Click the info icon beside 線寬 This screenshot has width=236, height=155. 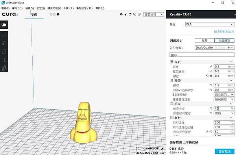click(211, 76)
